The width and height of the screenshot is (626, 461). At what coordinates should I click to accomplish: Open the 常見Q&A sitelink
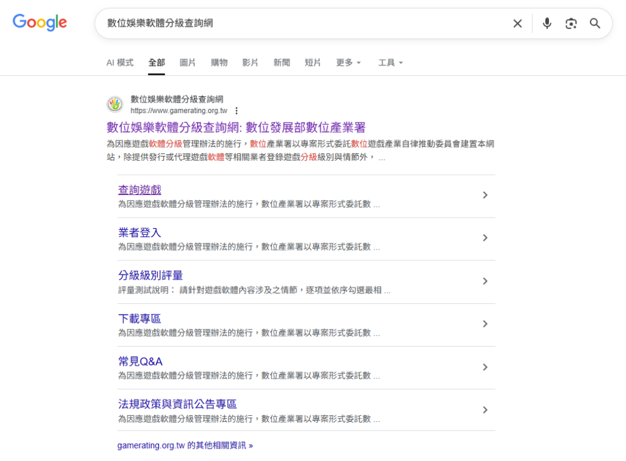point(141,361)
